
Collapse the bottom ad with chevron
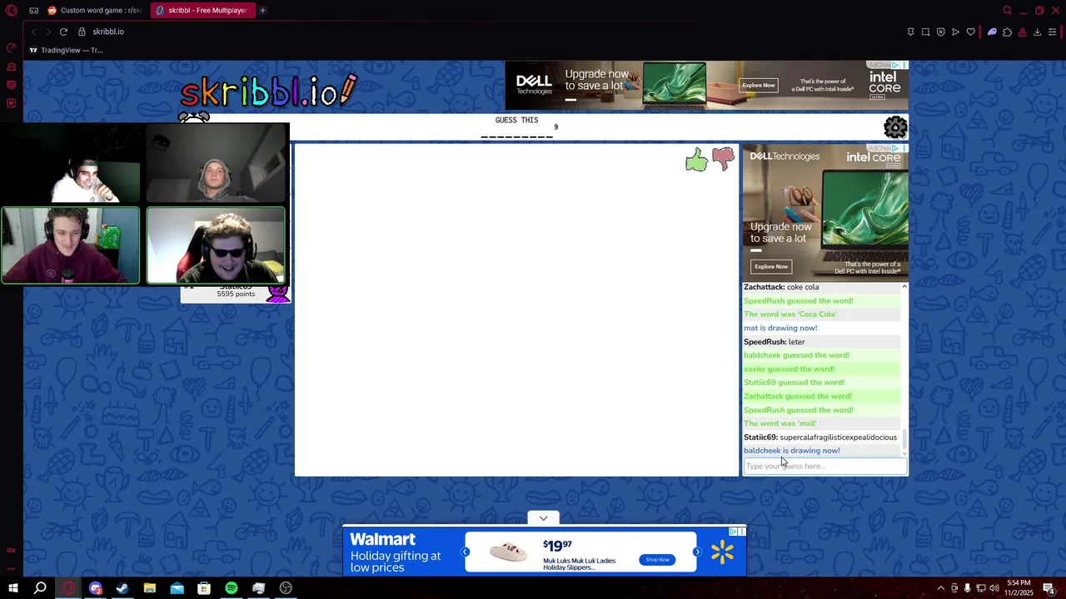coord(543,518)
